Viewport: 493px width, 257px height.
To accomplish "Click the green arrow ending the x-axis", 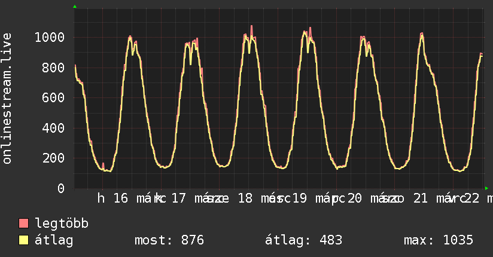I will (x=486, y=189).
